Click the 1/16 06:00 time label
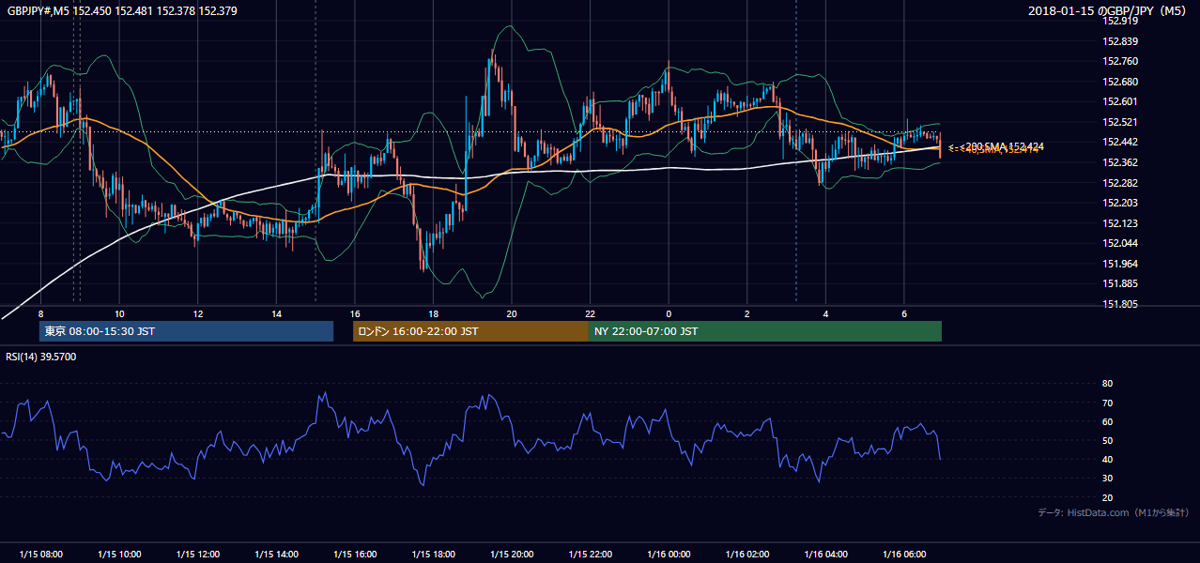1200x563 pixels. coord(903,555)
